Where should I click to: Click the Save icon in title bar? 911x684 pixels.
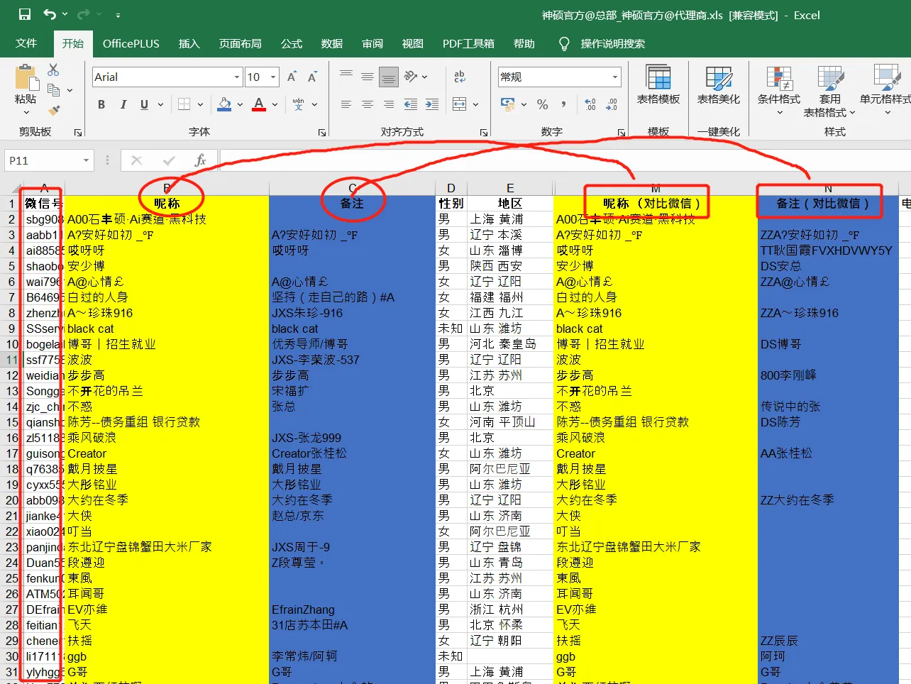point(24,14)
